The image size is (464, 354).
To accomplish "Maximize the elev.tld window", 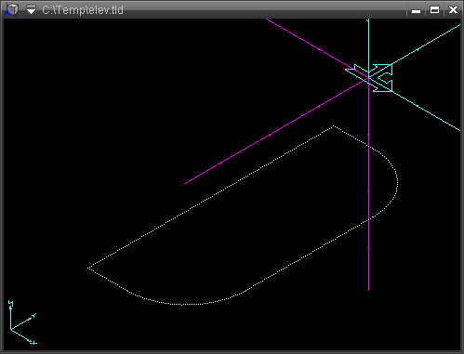I will (x=434, y=10).
